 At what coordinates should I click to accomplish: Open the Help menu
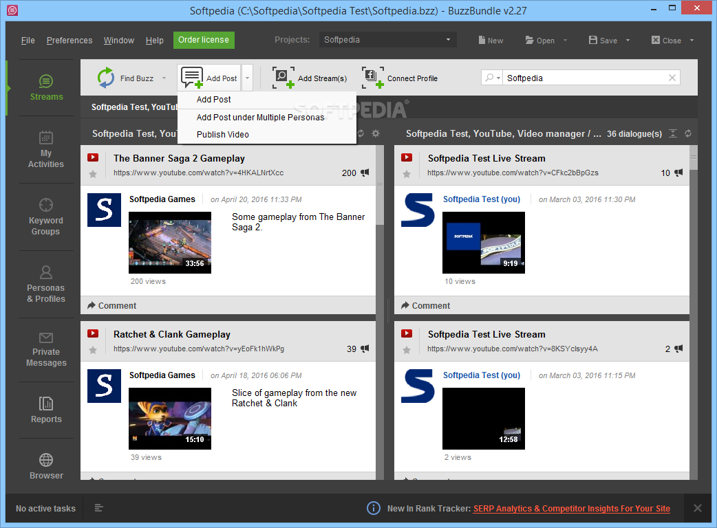(155, 40)
